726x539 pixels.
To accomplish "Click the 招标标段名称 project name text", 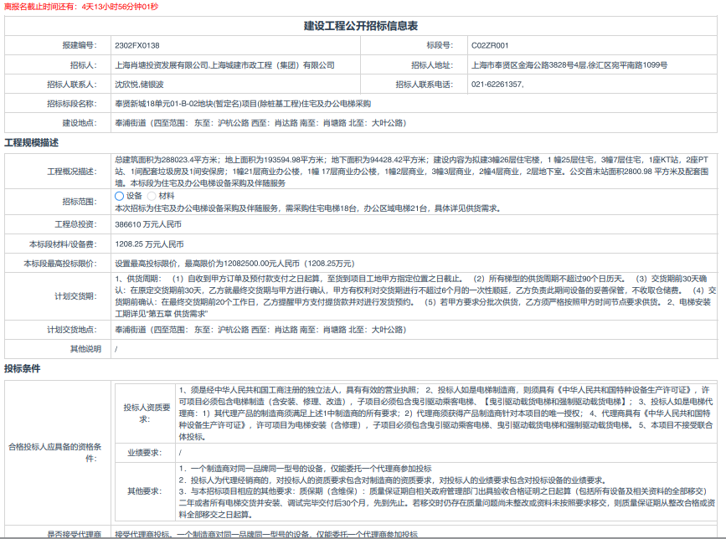I will pyautogui.click(x=242, y=104).
